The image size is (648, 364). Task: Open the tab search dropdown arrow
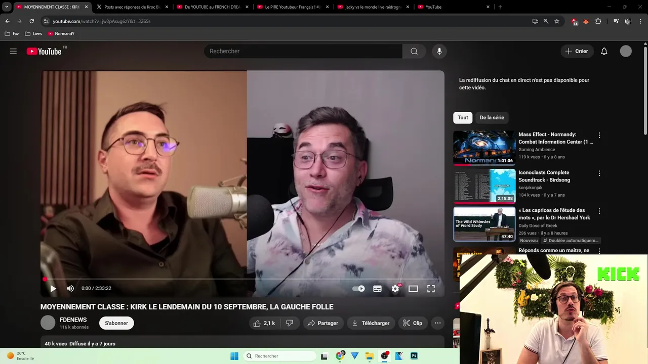pyautogui.click(x=7, y=7)
